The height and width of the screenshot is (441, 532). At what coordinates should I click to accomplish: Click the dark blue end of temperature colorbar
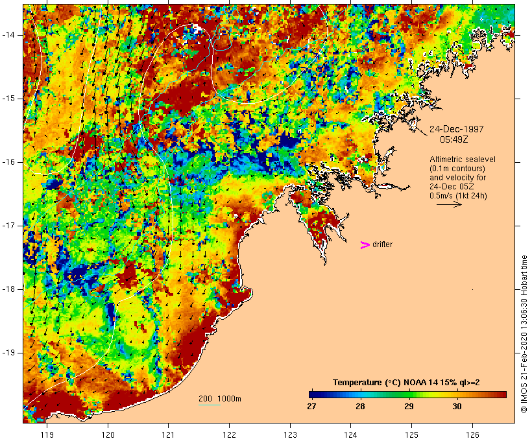tap(311, 394)
